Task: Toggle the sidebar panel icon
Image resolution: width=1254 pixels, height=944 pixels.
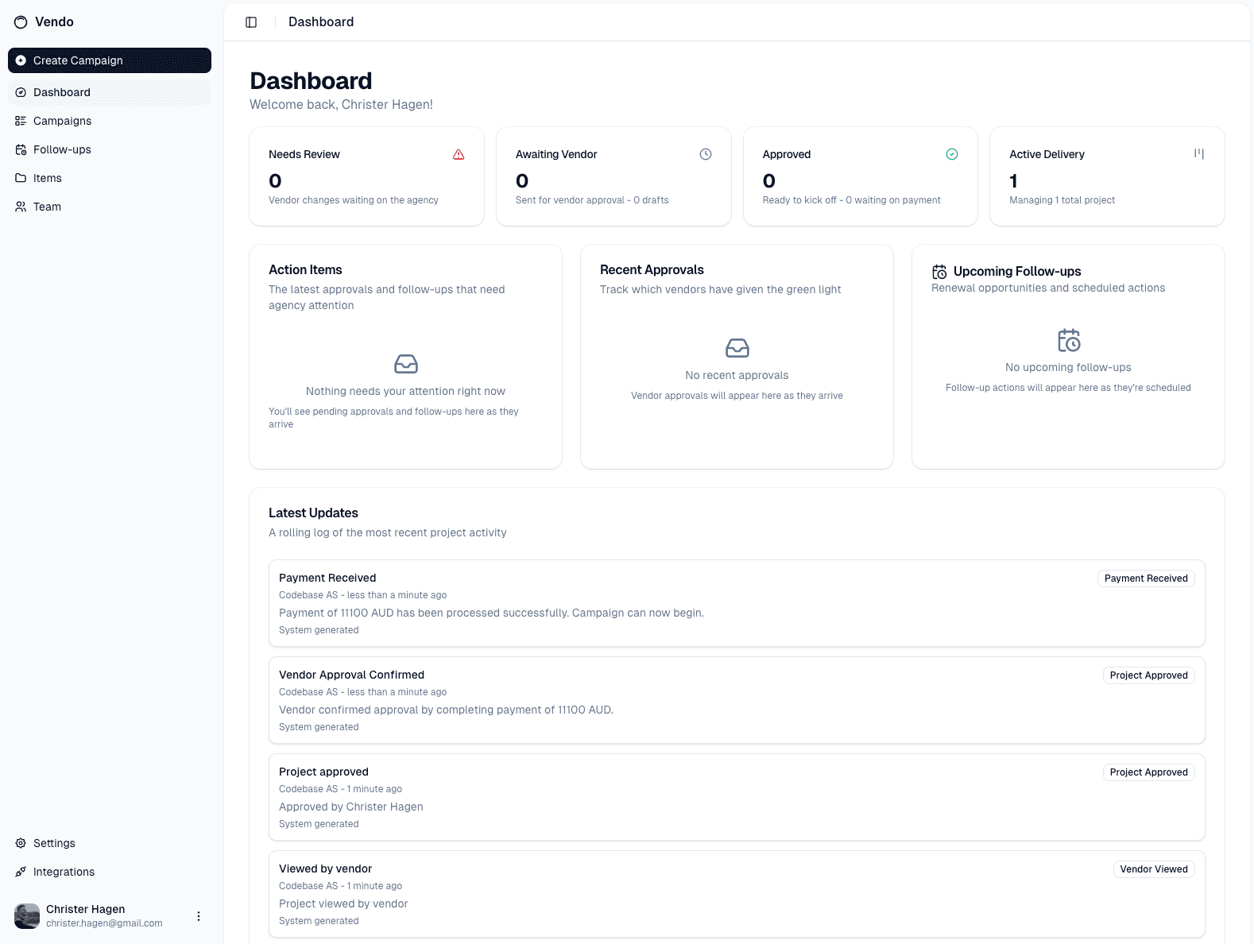Action: point(251,22)
